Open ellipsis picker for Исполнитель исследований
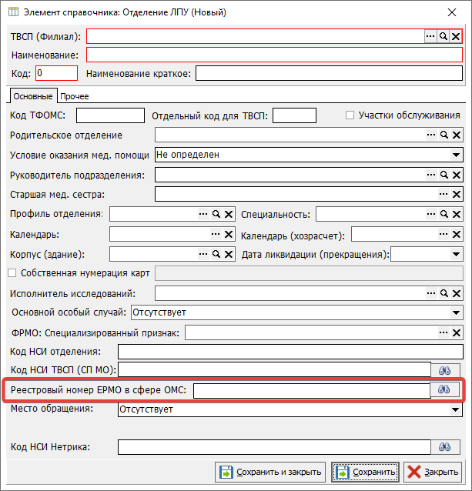The width and height of the screenshot is (472, 491). (x=431, y=293)
